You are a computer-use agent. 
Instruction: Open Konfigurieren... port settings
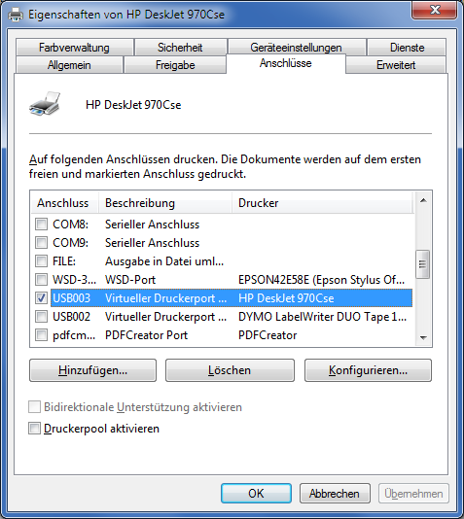368,370
